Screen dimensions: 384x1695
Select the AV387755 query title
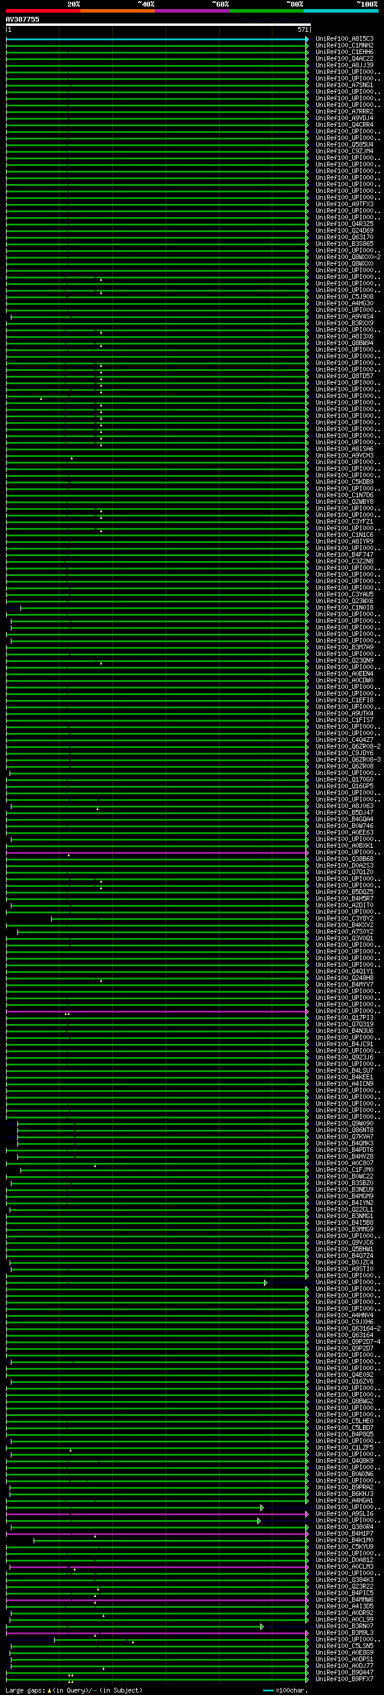[x=22, y=20]
